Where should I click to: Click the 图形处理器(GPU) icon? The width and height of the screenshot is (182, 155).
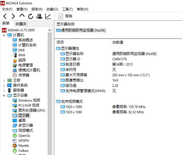tap(15, 110)
